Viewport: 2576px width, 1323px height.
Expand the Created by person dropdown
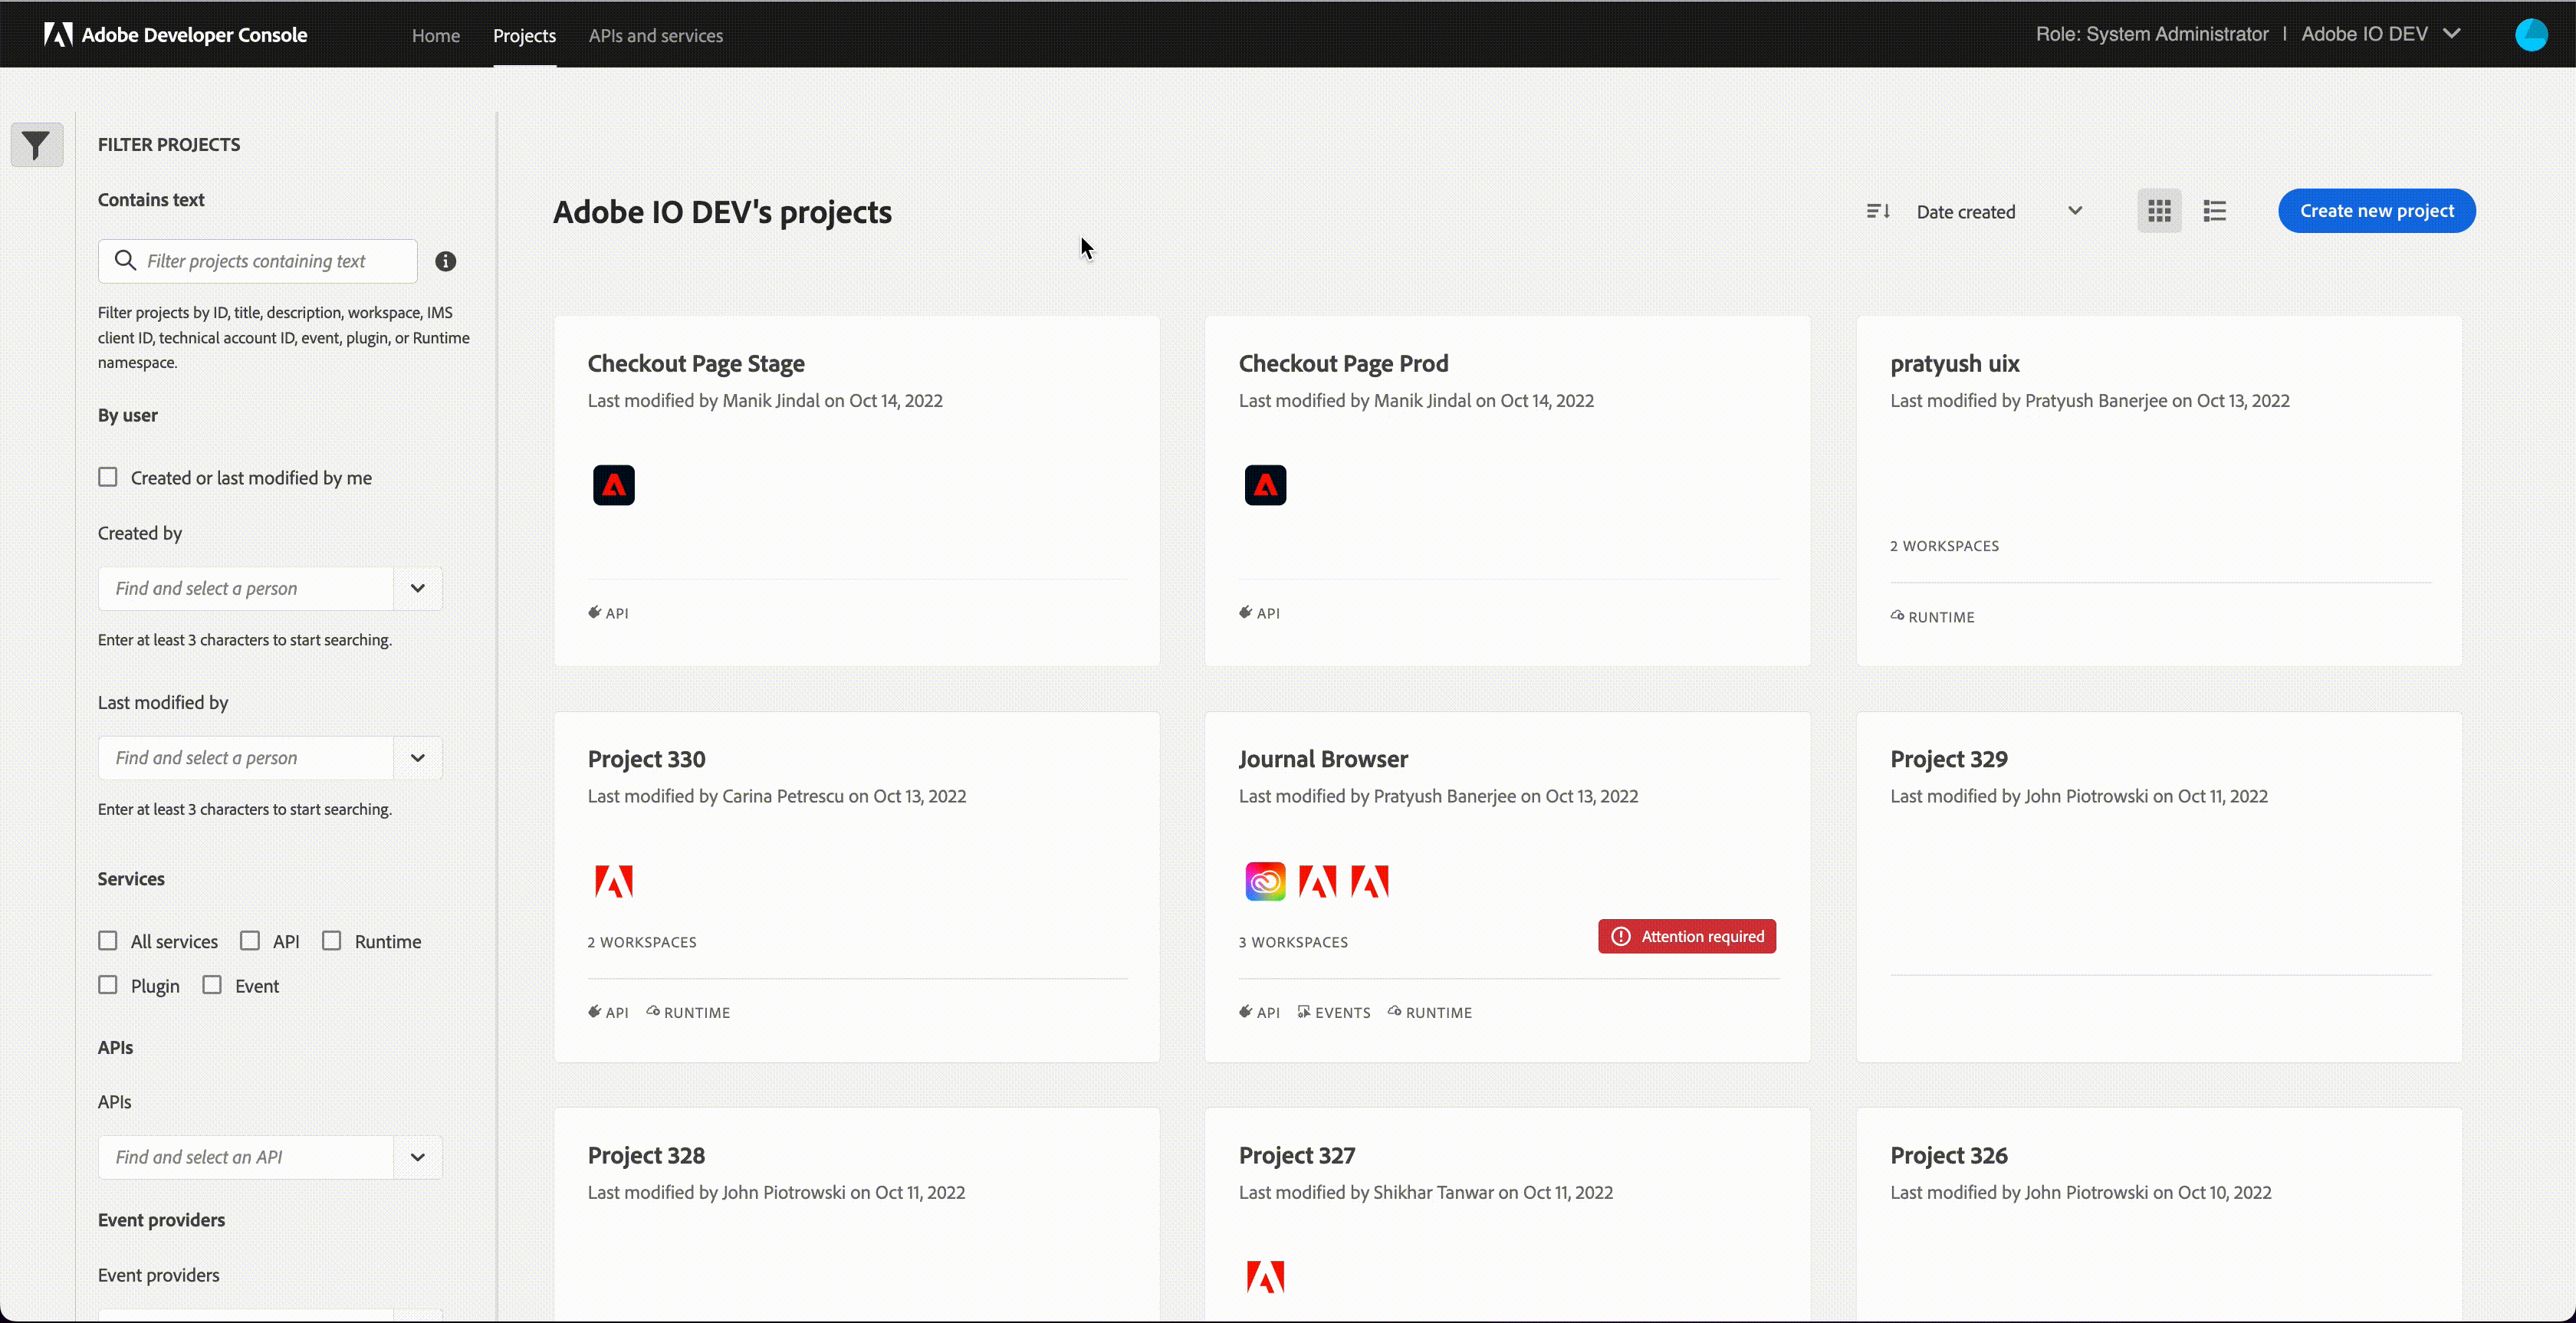point(418,588)
